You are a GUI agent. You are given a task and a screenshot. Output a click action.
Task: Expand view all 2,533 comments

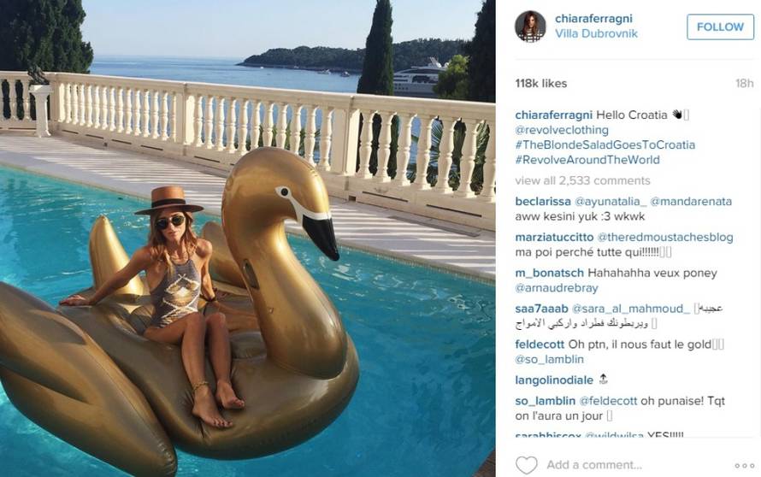coord(583,180)
